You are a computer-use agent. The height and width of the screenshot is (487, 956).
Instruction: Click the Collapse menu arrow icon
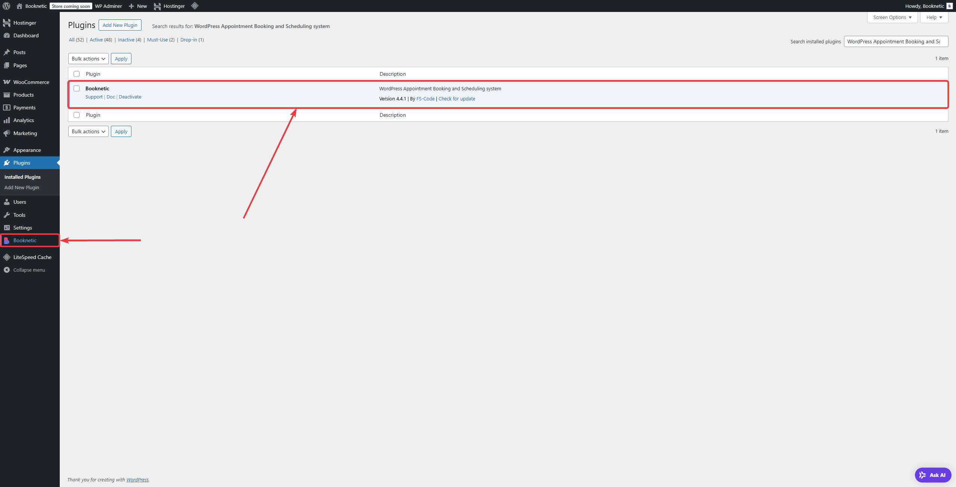[7, 270]
